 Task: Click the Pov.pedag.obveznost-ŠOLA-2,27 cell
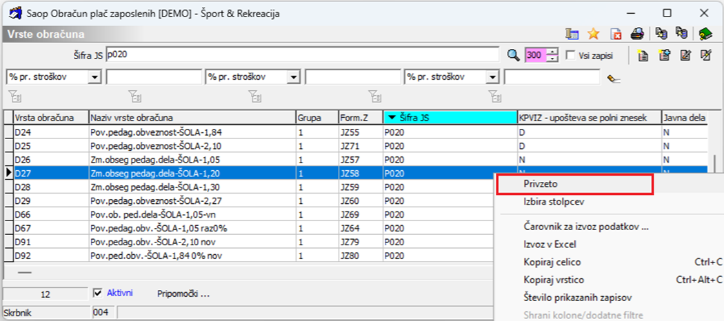[192, 200]
